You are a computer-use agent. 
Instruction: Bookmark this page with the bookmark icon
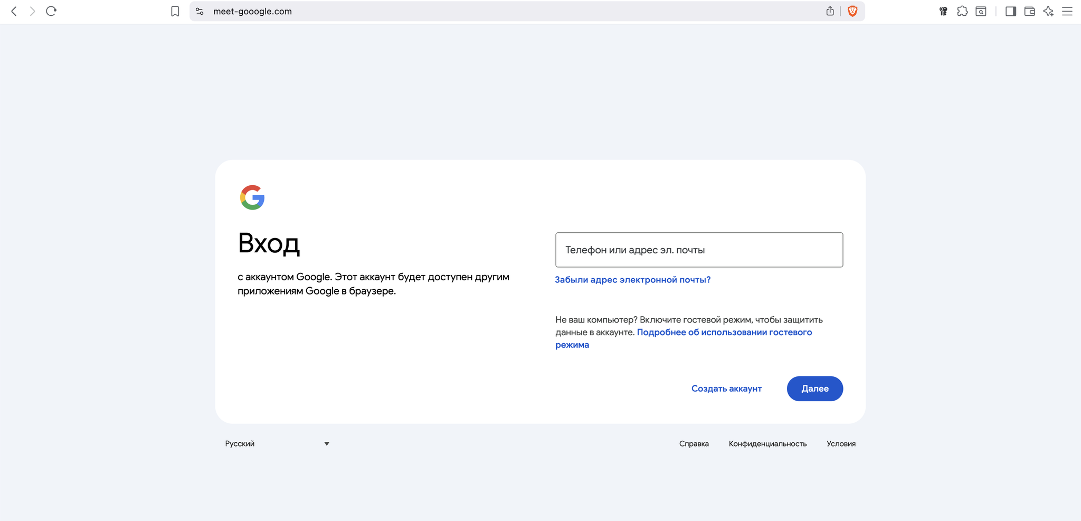click(x=175, y=11)
